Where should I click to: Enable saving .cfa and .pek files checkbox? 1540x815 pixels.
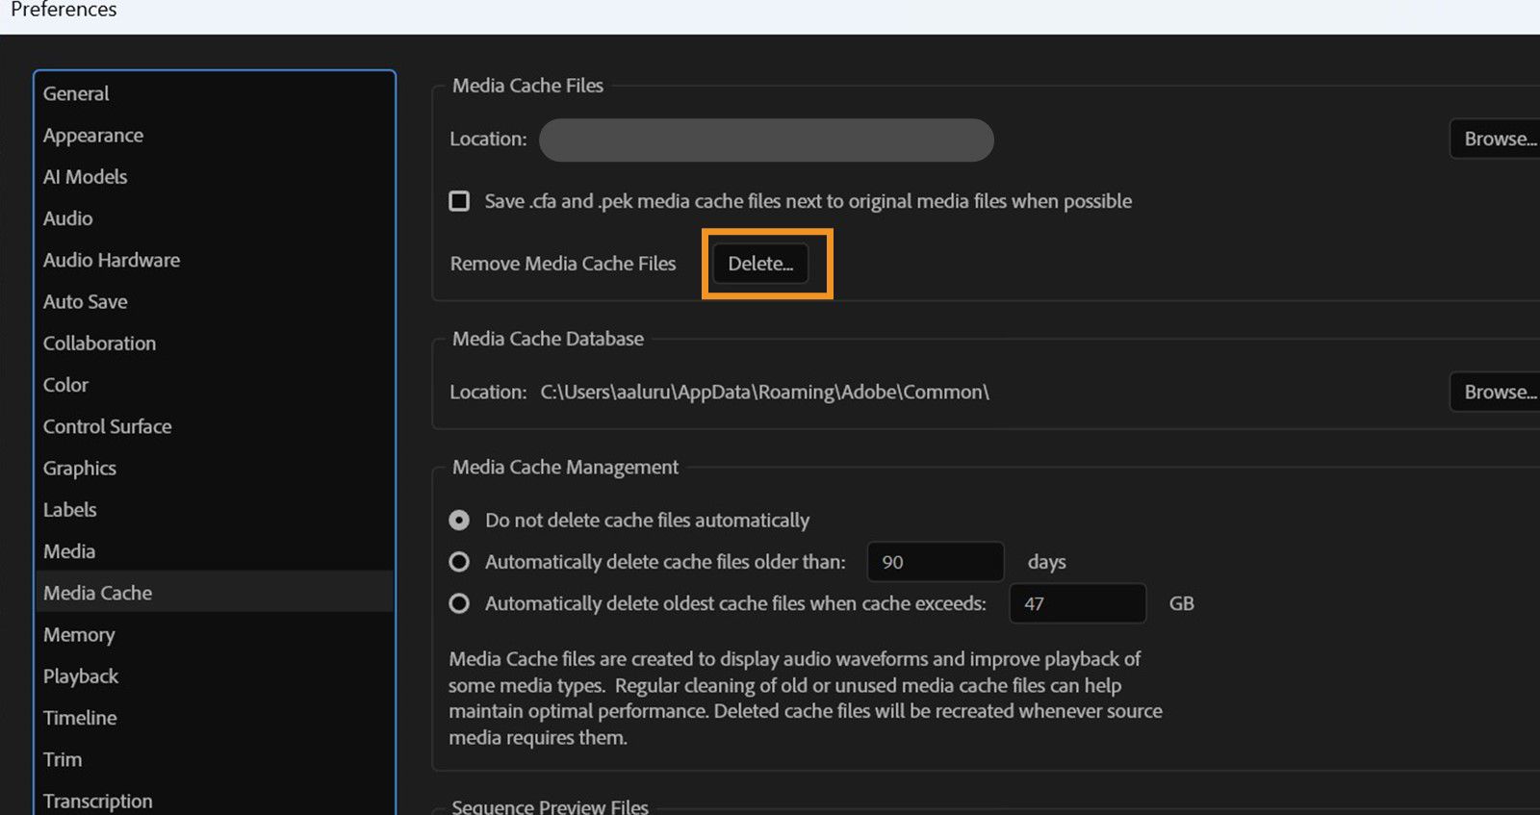pos(459,201)
